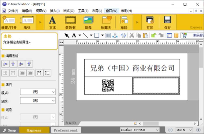Viewport: 204px width, 134px height.
Task: Click the first icon under 编辑表格
Action: 5,64
